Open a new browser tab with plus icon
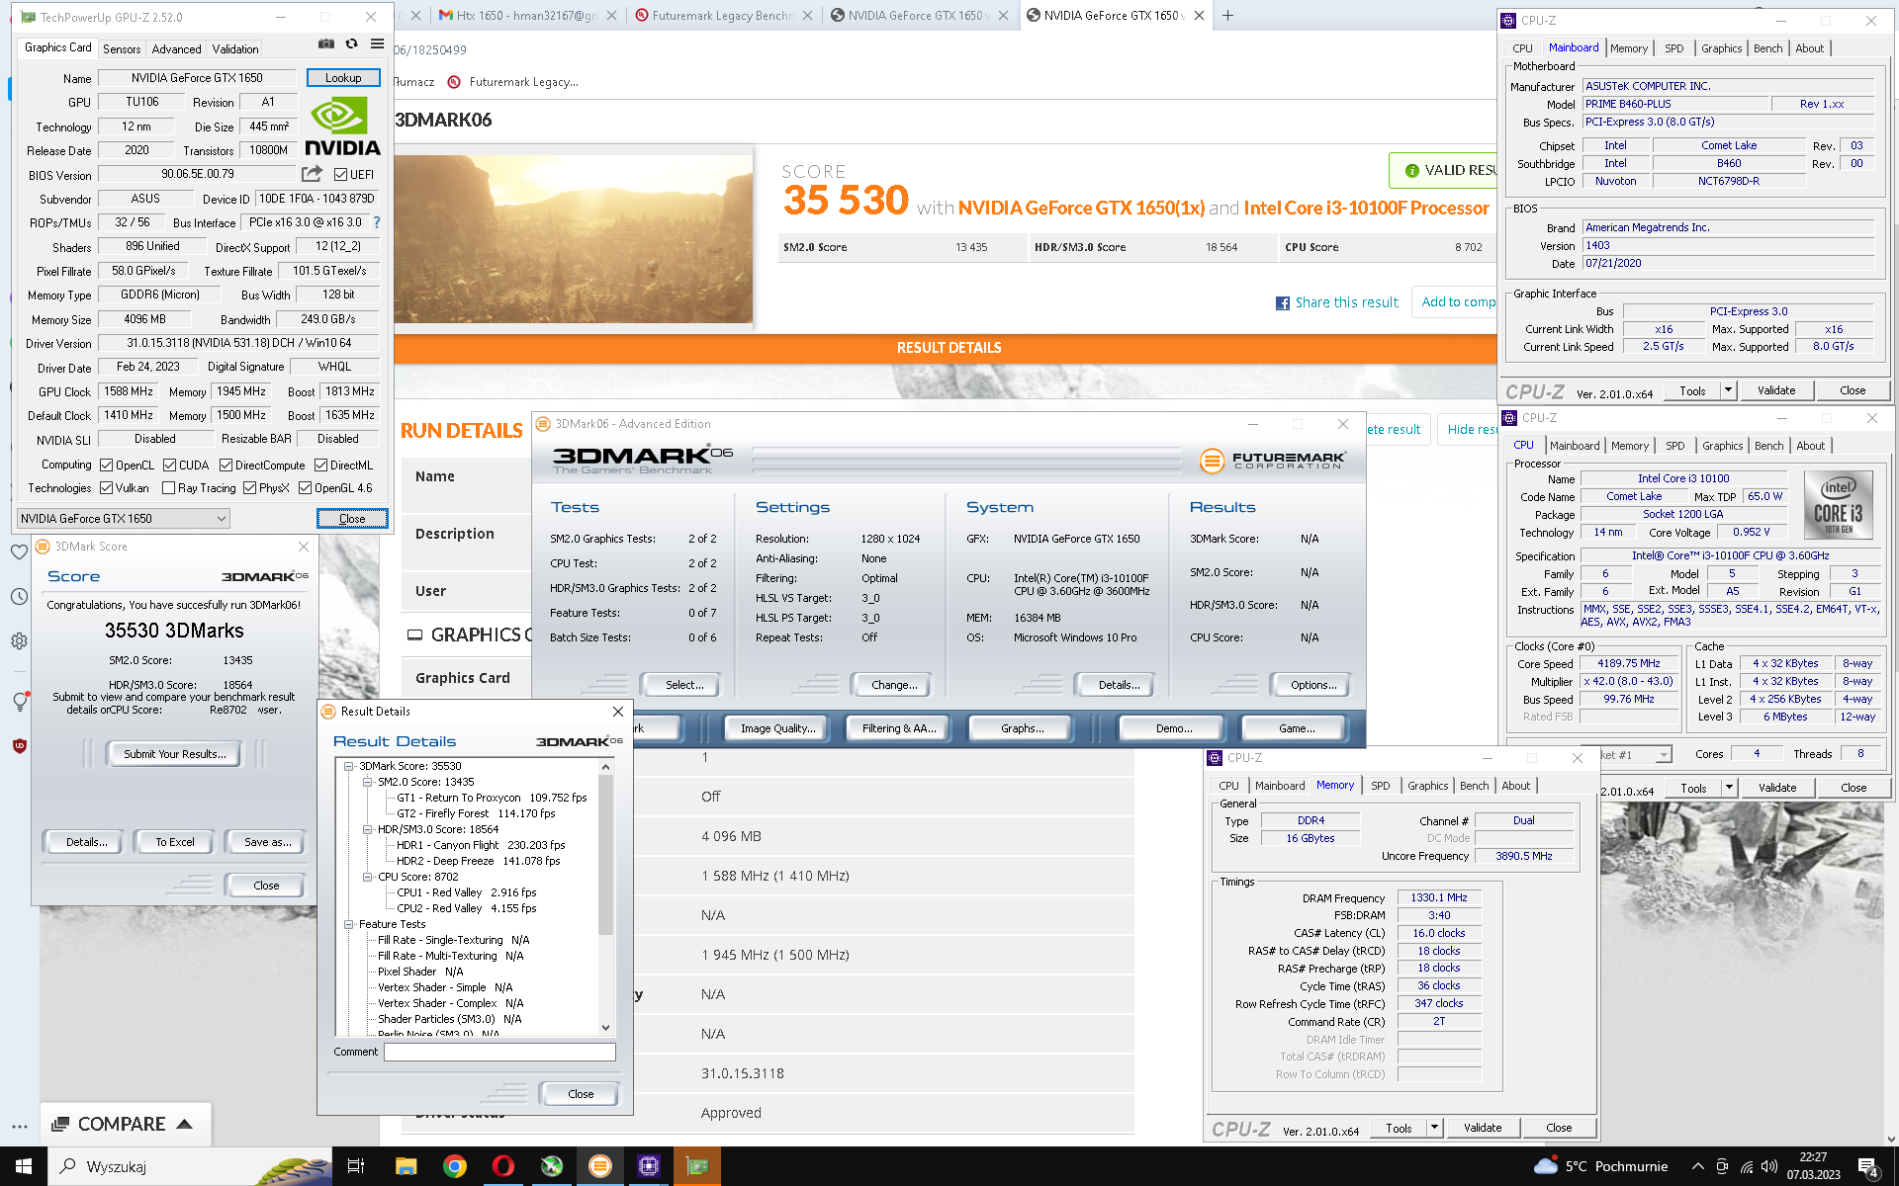Image resolution: width=1899 pixels, height=1186 pixels. [x=1227, y=15]
